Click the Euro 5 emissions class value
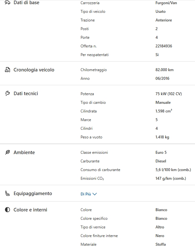 pyautogui.click(x=161, y=152)
